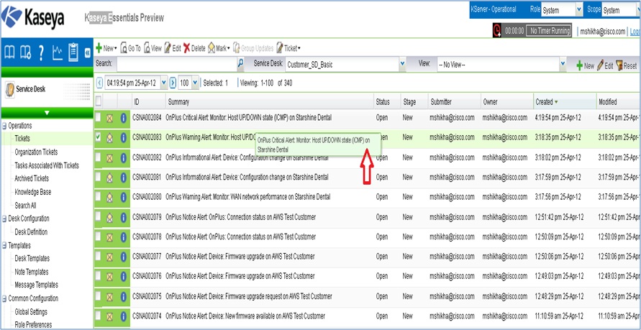Click the search magnifier icon next to Search field
641x330 pixels.
[241, 64]
